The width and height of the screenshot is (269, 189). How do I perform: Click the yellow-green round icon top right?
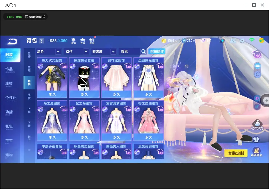pos(261,40)
